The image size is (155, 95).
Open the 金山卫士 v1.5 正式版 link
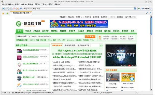pyautogui.click(x=62, y=62)
